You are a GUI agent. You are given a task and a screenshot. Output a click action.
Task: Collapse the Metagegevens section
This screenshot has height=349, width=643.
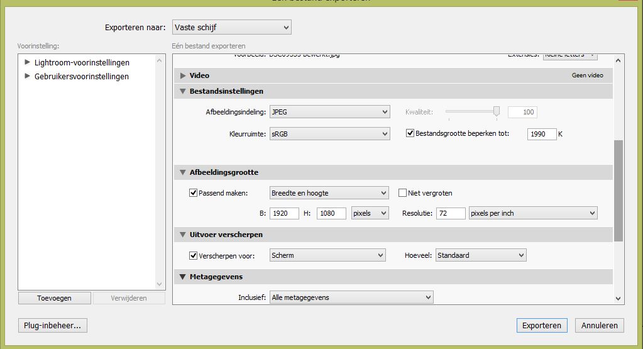(x=183, y=277)
